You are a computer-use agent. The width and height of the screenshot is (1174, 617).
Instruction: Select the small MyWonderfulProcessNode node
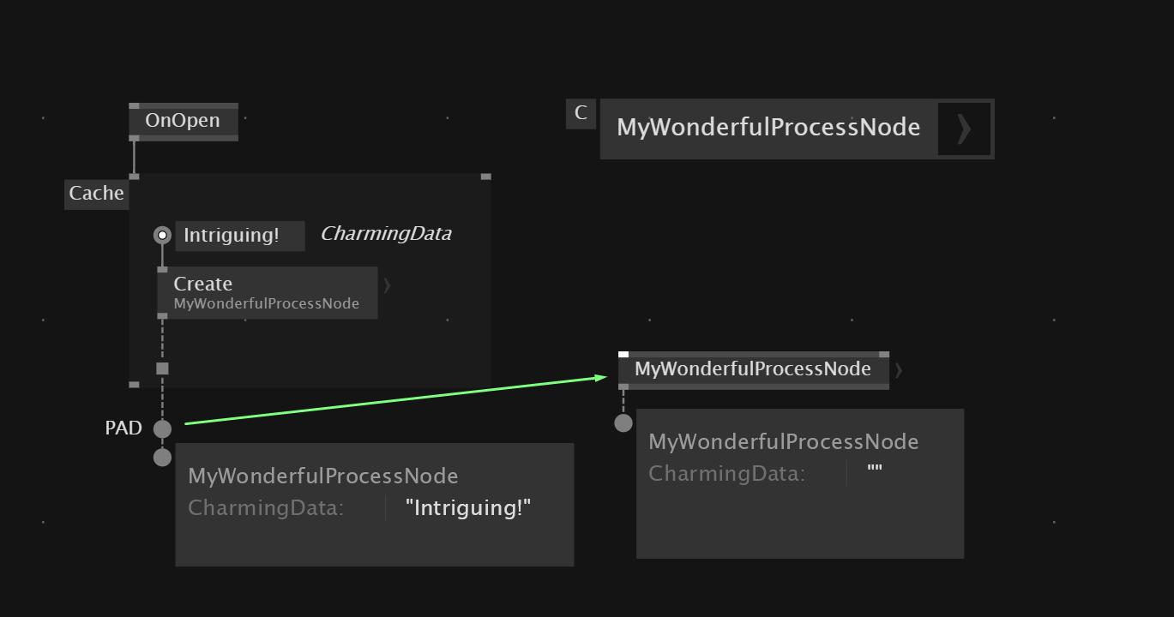[x=753, y=369]
